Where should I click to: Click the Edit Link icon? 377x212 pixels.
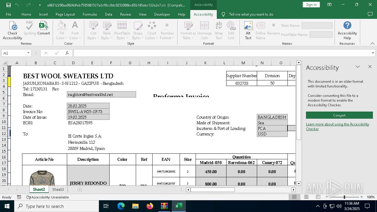pyautogui.click(x=231, y=26)
